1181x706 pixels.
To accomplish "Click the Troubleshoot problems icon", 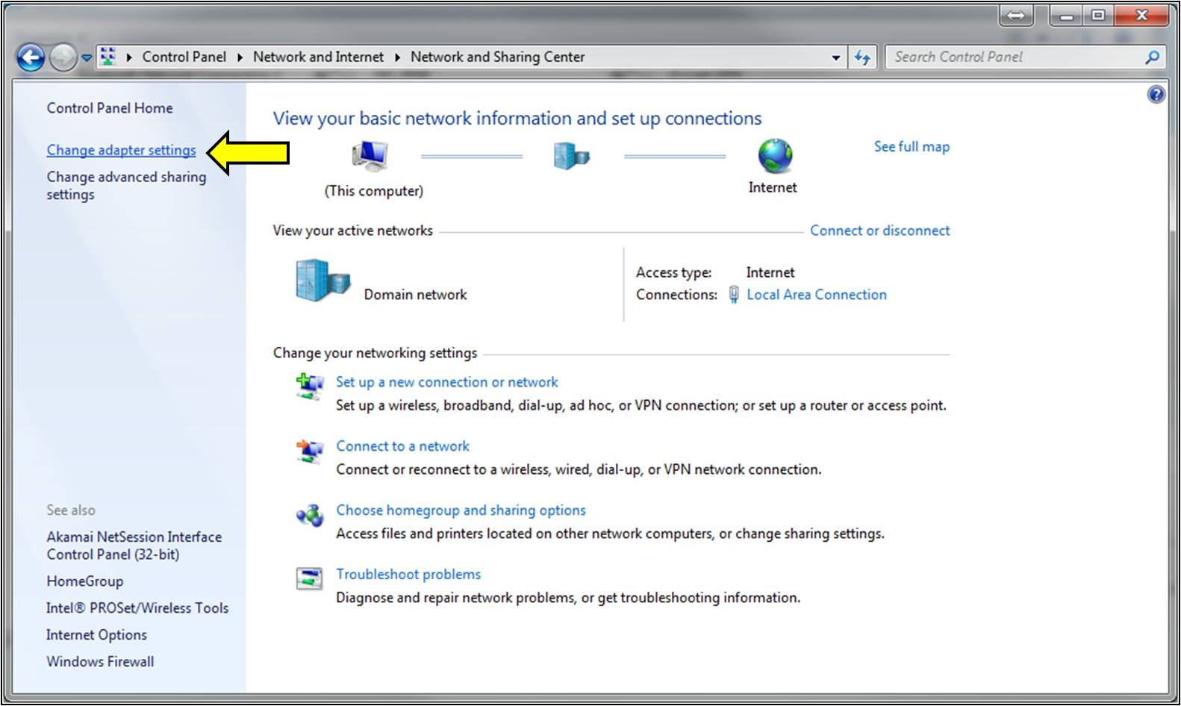I will (x=309, y=578).
